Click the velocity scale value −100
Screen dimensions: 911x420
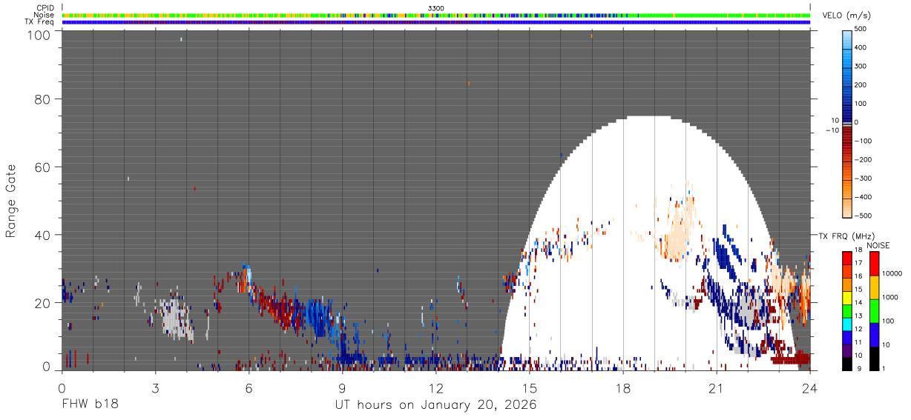862,141
